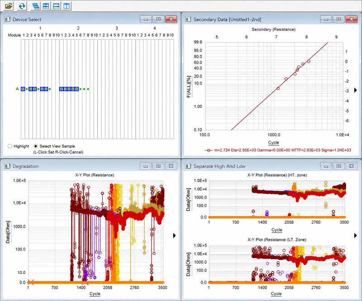Image resolution: width=362 pixels, height=301 pixels.
Task: Expand the arrow beside the Degradation plot
Action: click(174, 236)
